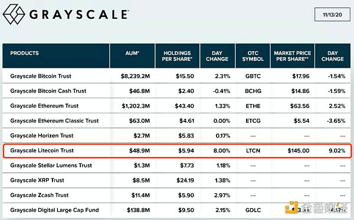The height and width of the screenshot is (220, 354).
Task: Select the Market Price Per Share header
Action: 293,56
